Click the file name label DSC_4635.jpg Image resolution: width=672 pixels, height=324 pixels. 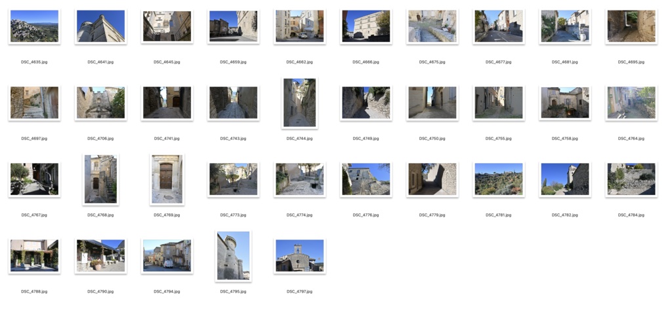pyautogui.click(x=34, y=62)
